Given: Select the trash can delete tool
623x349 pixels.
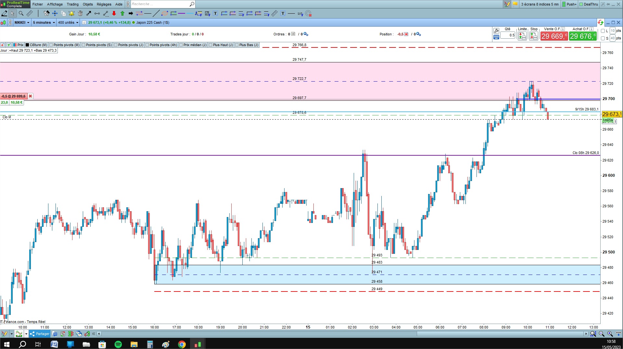Looking at the screenshot, I should coord(80,13).
